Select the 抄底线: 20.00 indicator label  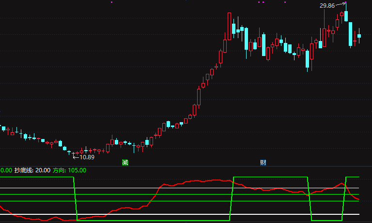[32, 170]
